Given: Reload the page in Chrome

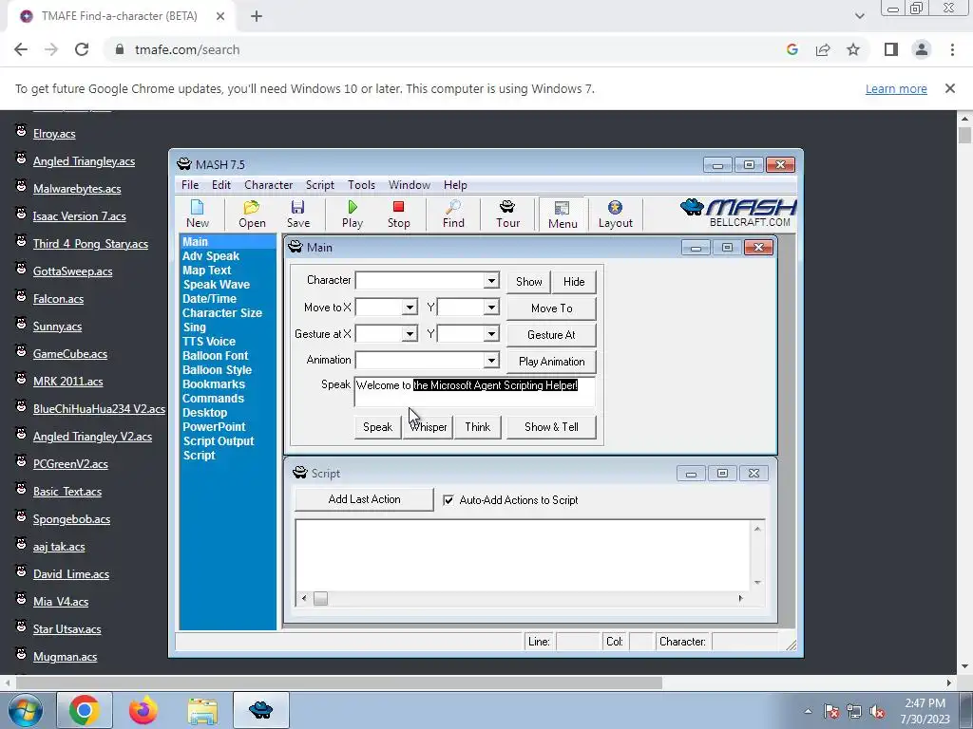Looking at the screenshot, I should pos(82,49).
